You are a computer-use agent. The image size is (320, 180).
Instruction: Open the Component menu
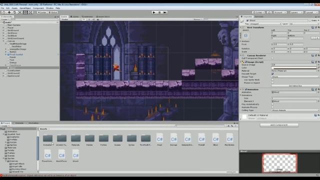pyautogui.click(x=38, y=8)
